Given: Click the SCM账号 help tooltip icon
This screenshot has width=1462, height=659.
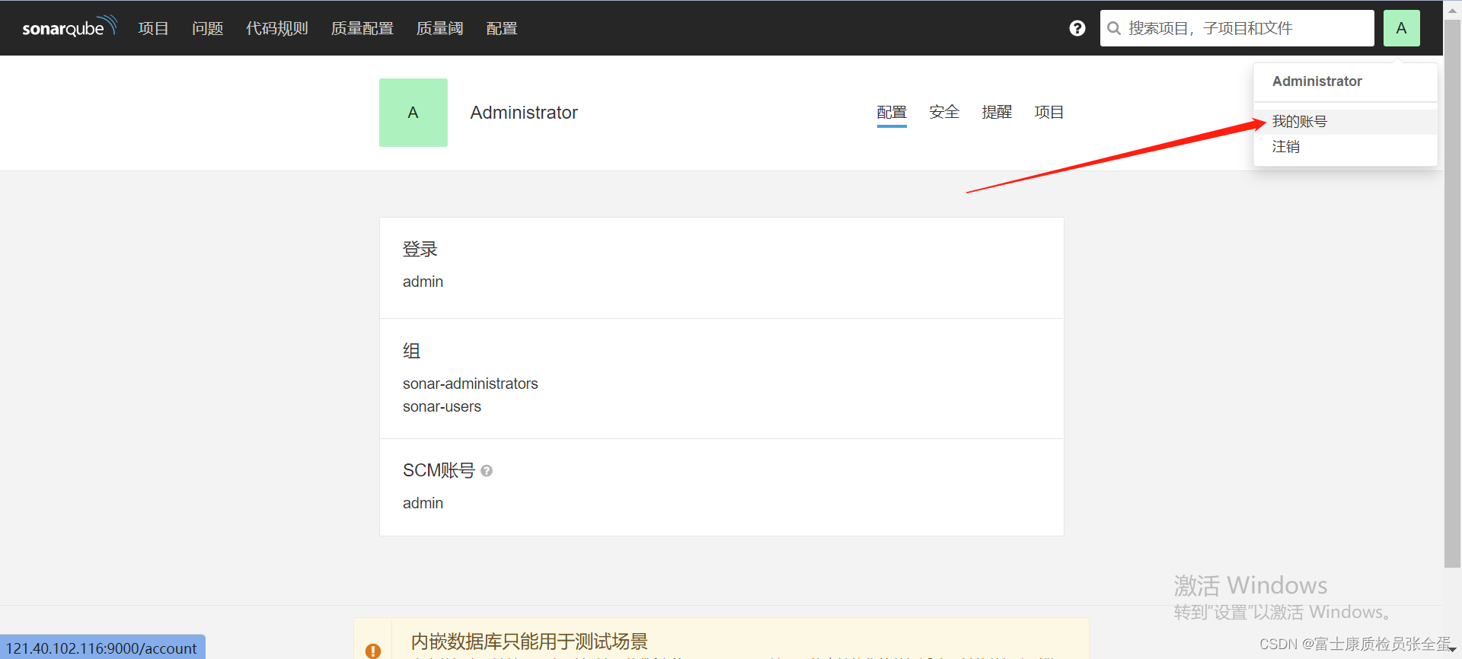Looking at the screenshot, I should [487, 471].
